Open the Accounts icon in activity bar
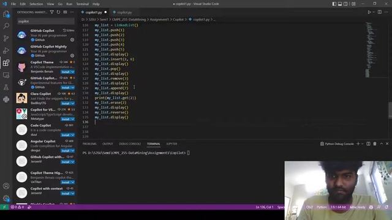Screen dimensions: 392x220 pos(6,186)
